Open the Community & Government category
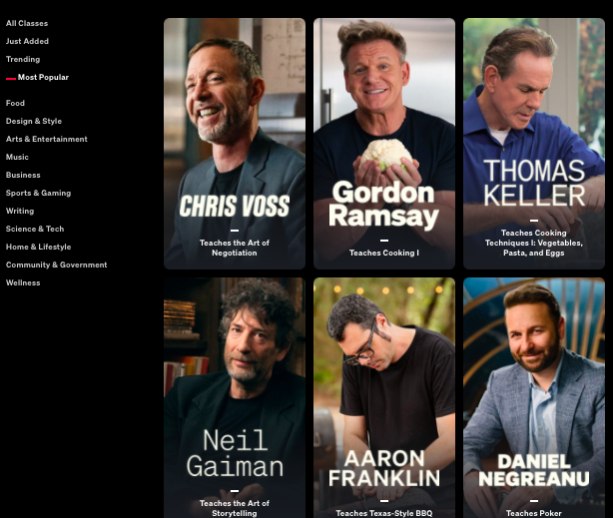This screenshot has width=613, height=518. tap(56, 264)
